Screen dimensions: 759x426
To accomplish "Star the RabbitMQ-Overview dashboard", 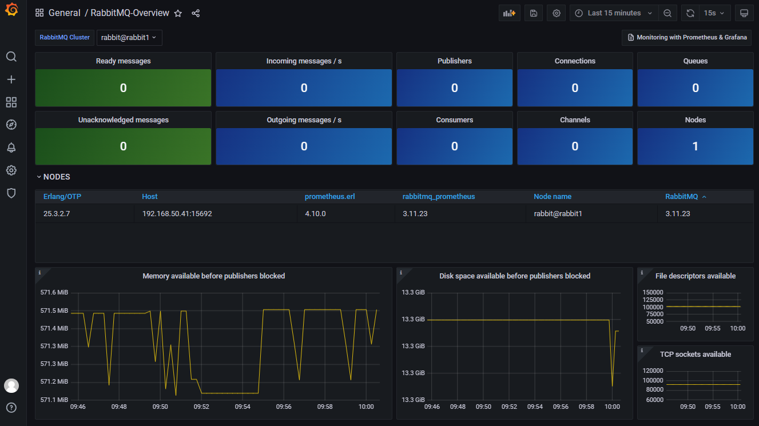I will 178,13.
